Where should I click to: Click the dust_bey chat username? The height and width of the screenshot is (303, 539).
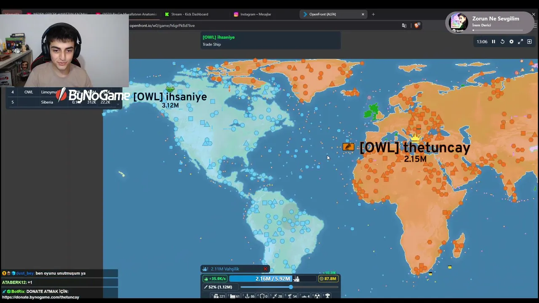[25, 274]
